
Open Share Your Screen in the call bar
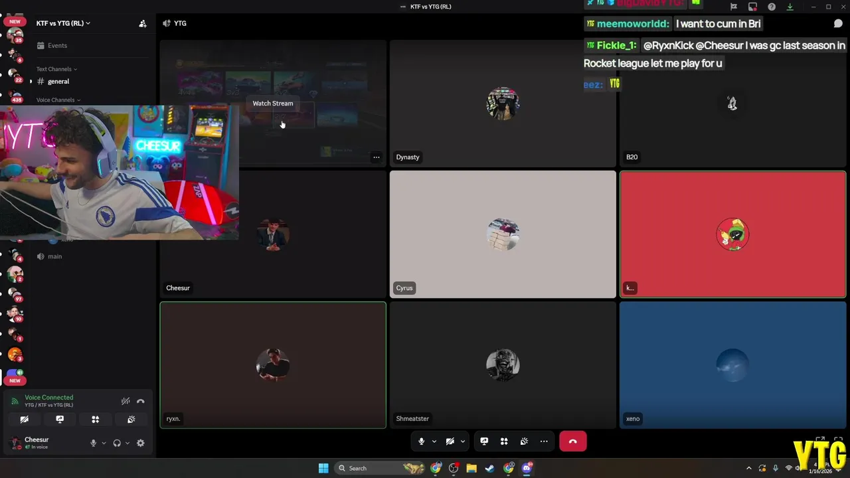[x=484, y=441]
